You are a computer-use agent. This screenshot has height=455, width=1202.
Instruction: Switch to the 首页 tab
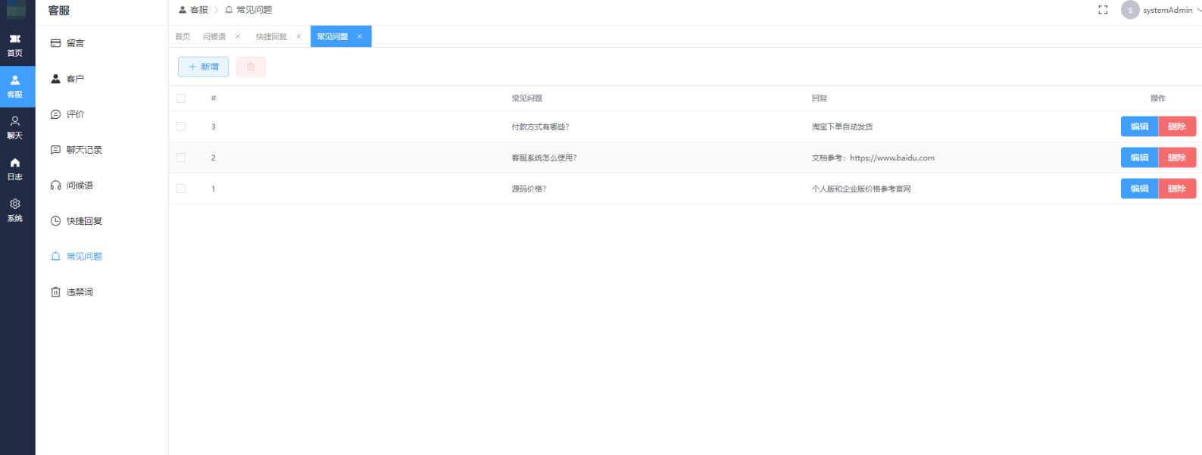pos(183,36)
